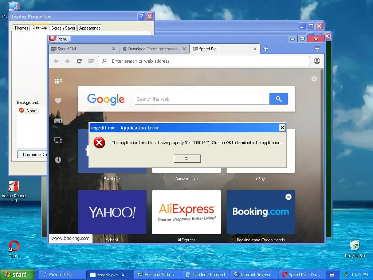Switch to Internet Reversi taskbar button
The width and height of the screenshot is (373, 280).
[x=254, y=275]
